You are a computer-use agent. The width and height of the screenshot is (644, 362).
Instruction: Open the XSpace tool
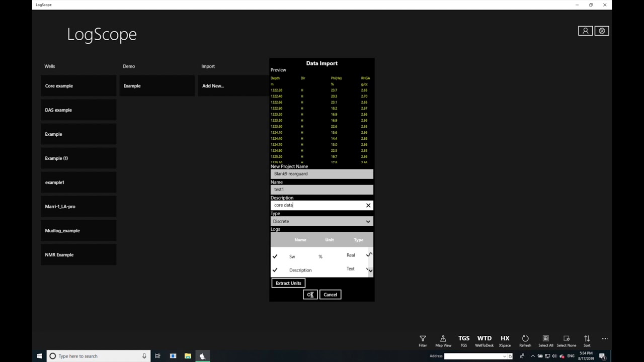point(505,341)
